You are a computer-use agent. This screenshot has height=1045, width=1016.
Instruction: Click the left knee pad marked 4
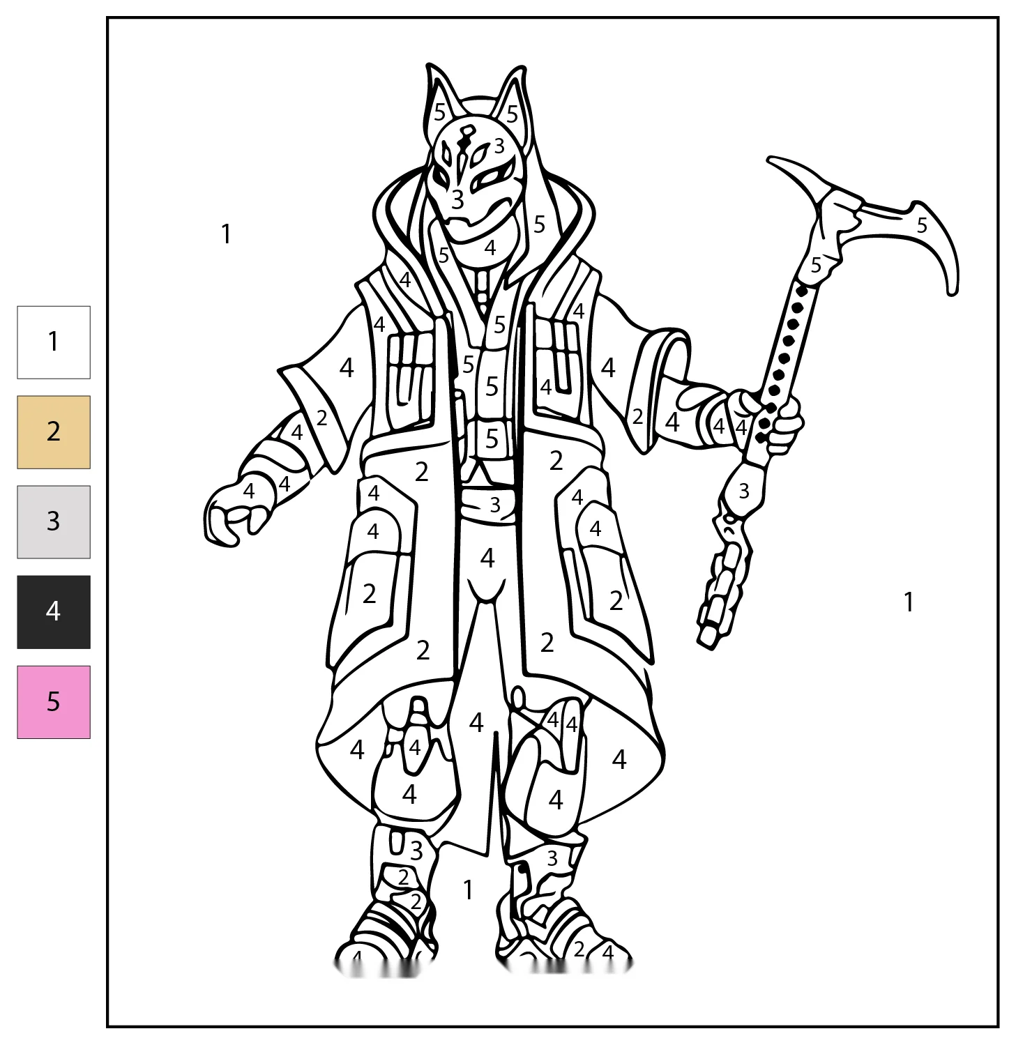[409, 794]
